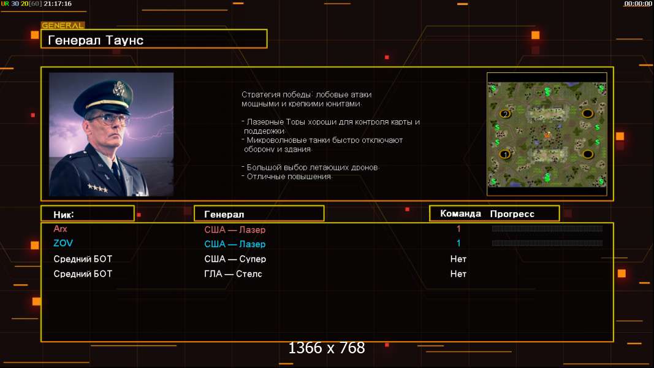Click the GENERAL label tag
This screenshot has height=368, width=654.
click(x=63, y=25)
